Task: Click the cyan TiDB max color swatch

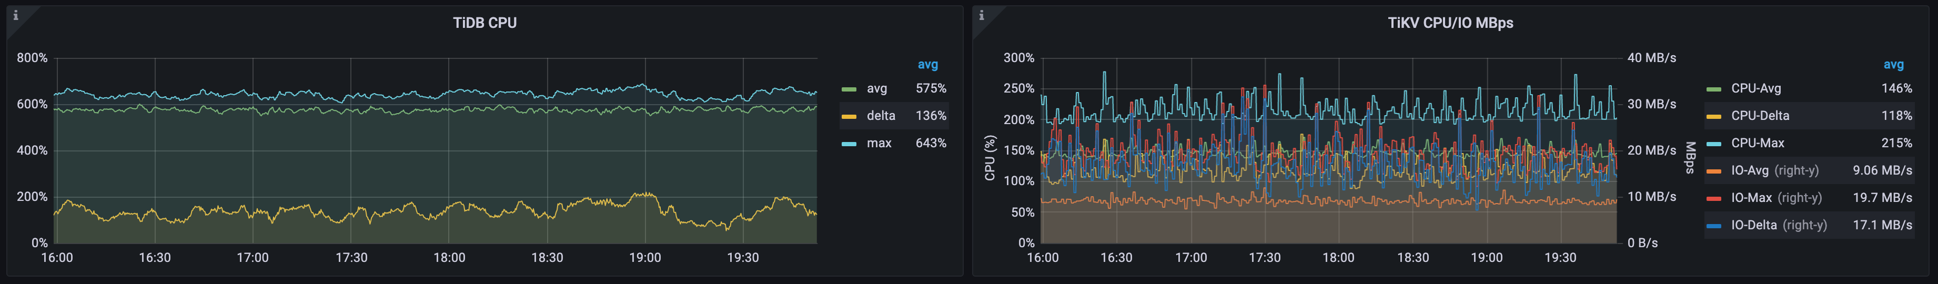Action: [x=849, y=144]
